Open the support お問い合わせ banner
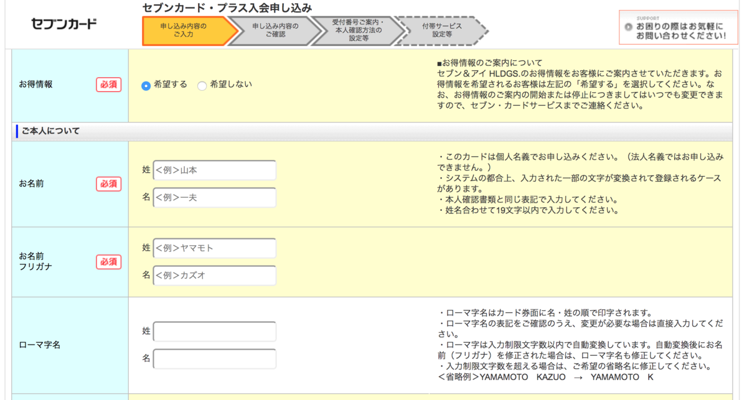Screen dimensions: 747x400 tap(678, 27)
